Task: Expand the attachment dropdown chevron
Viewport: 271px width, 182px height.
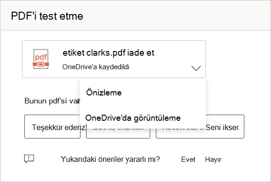Action: pyautogui.click(x=196, y=68)
